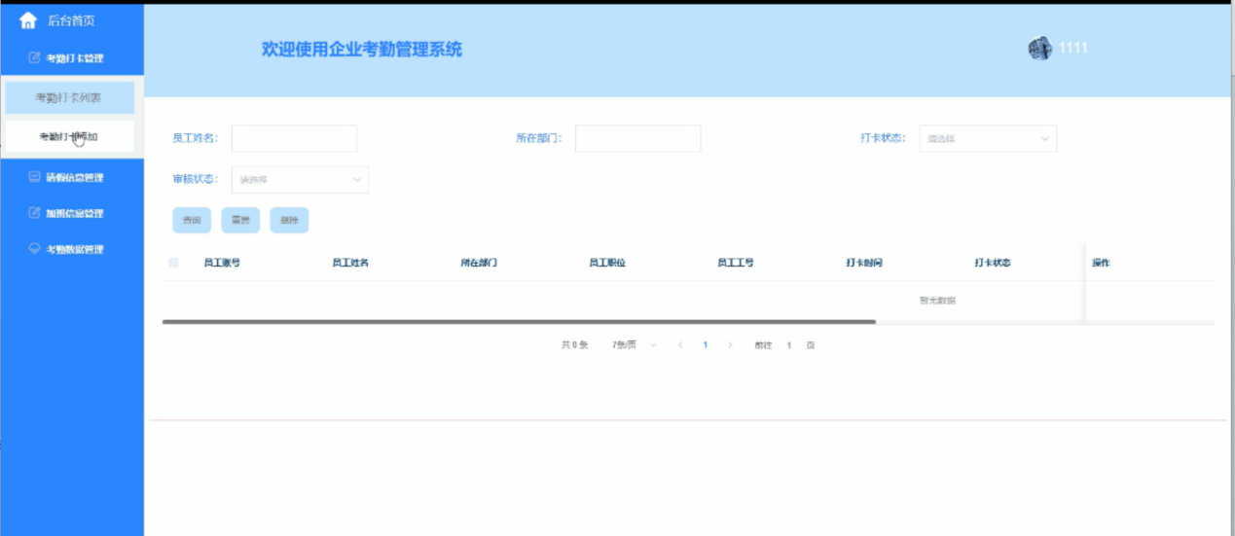This screenshot has height=536, width=1235.
Task: Click the 操作 column header
Action: coord(1102,263)
